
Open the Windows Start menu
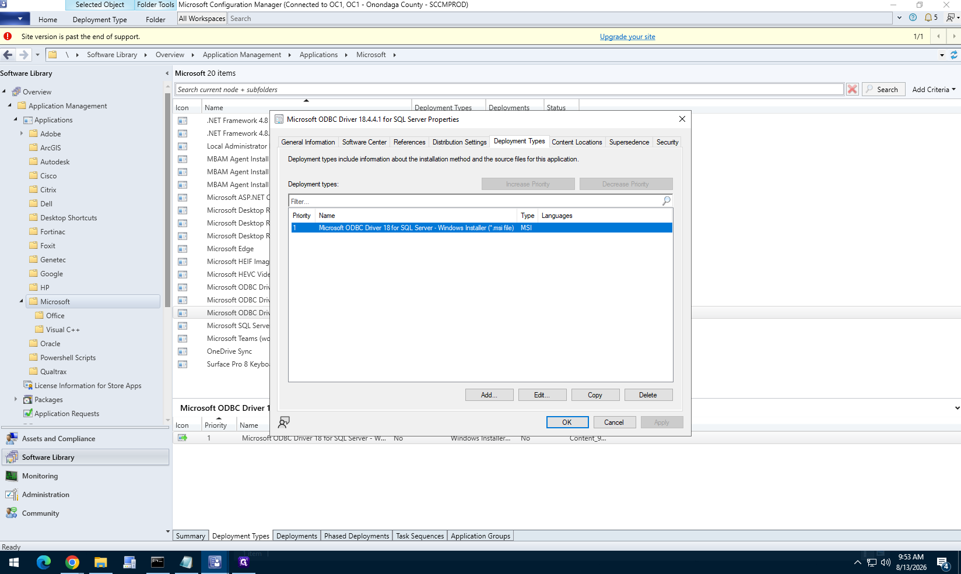(14, 562)
